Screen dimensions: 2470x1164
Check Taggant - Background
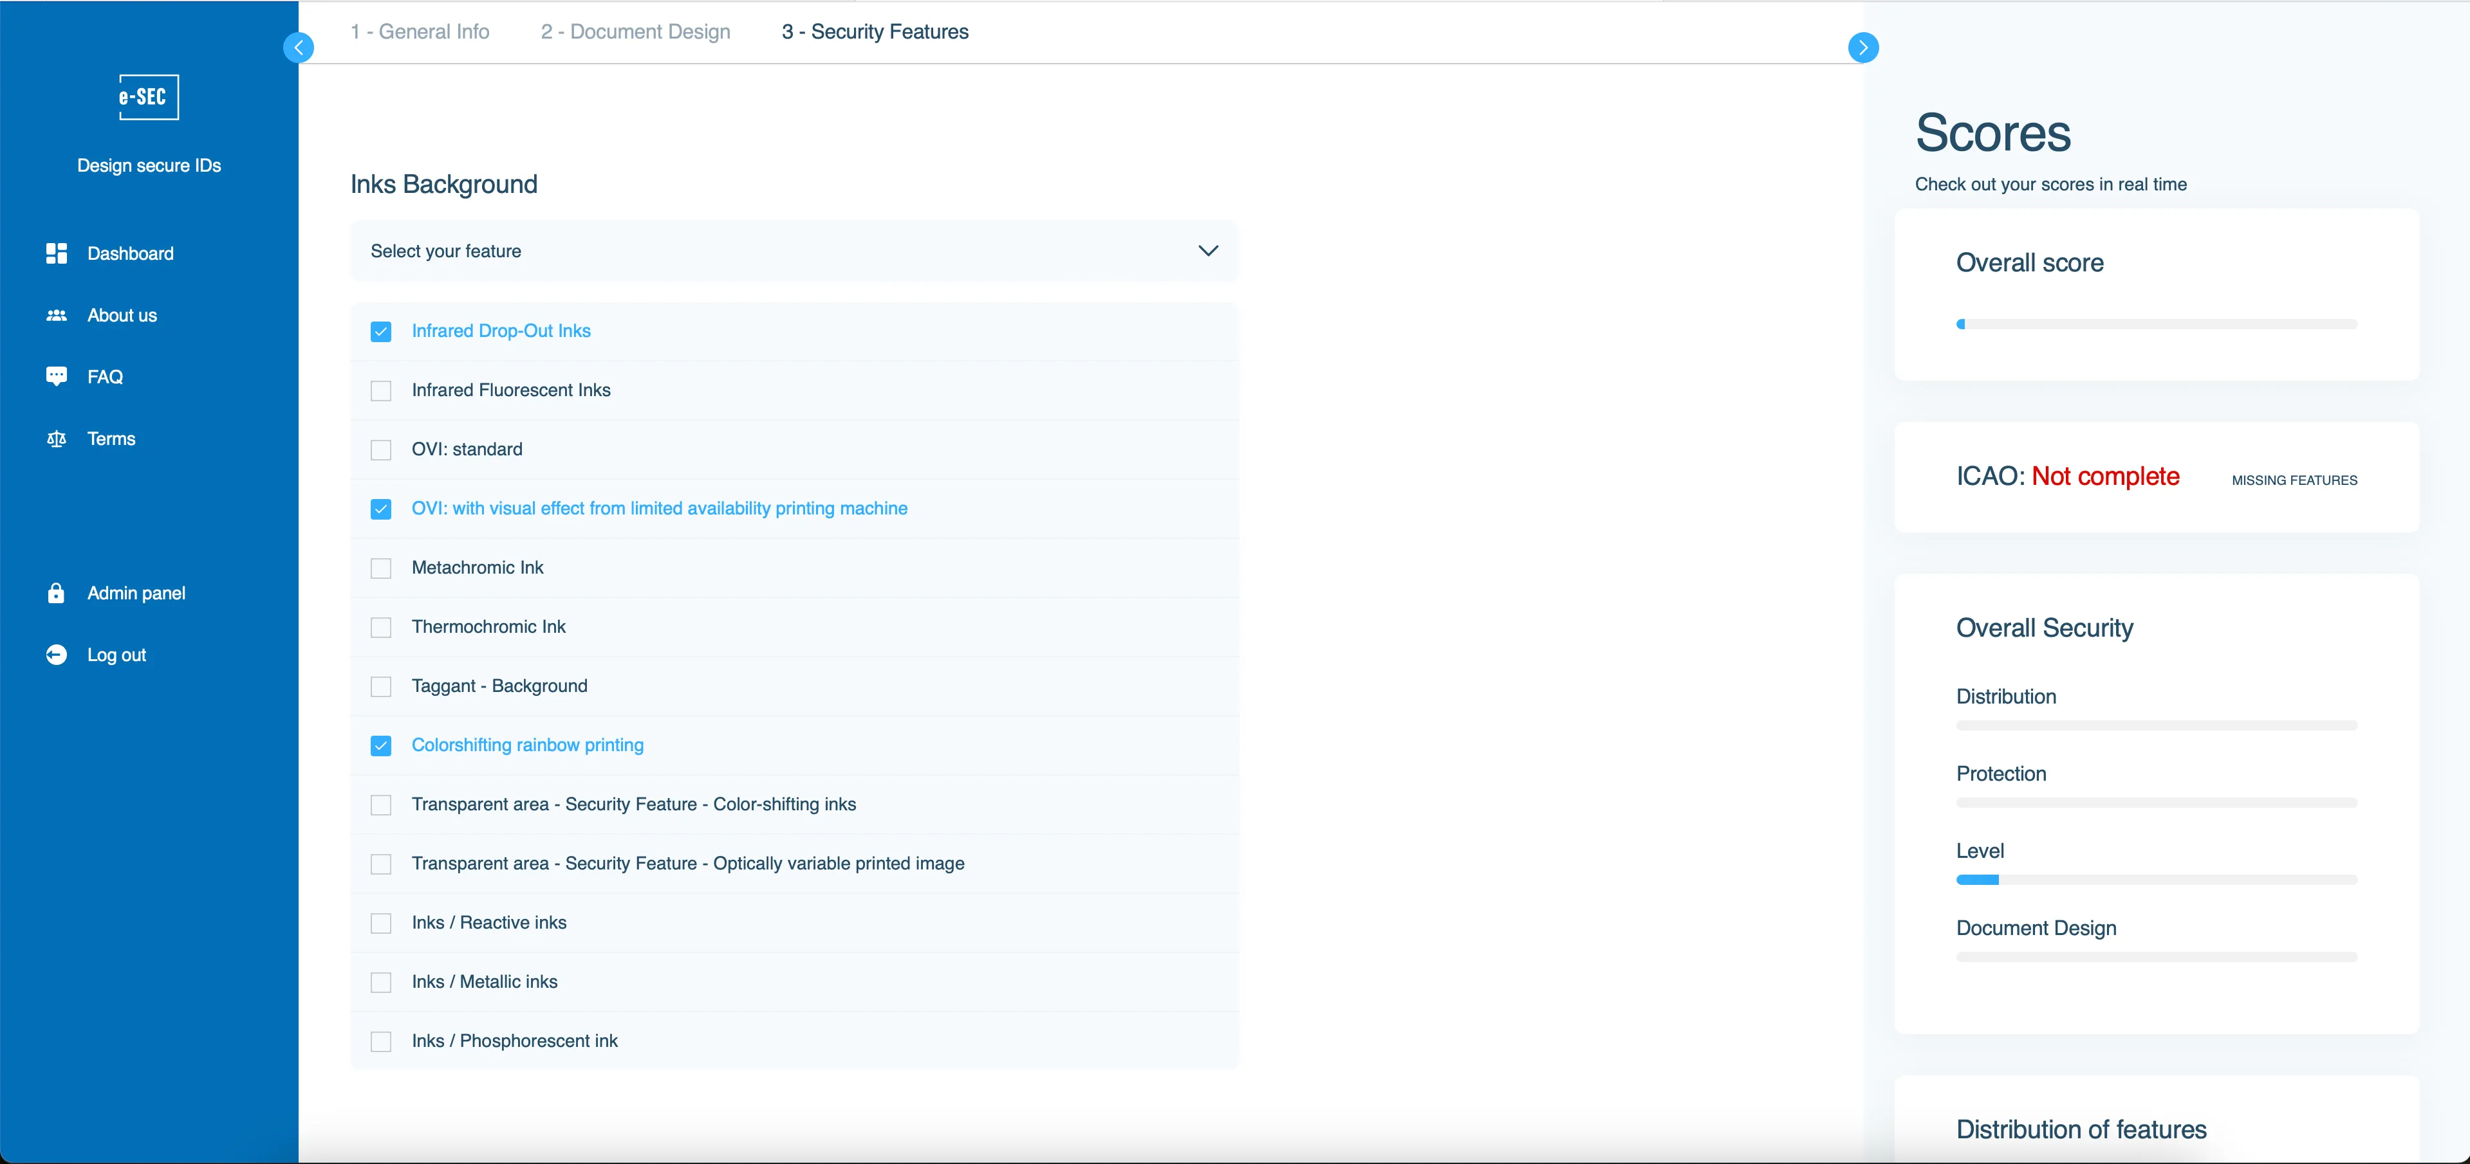[380, 687]
